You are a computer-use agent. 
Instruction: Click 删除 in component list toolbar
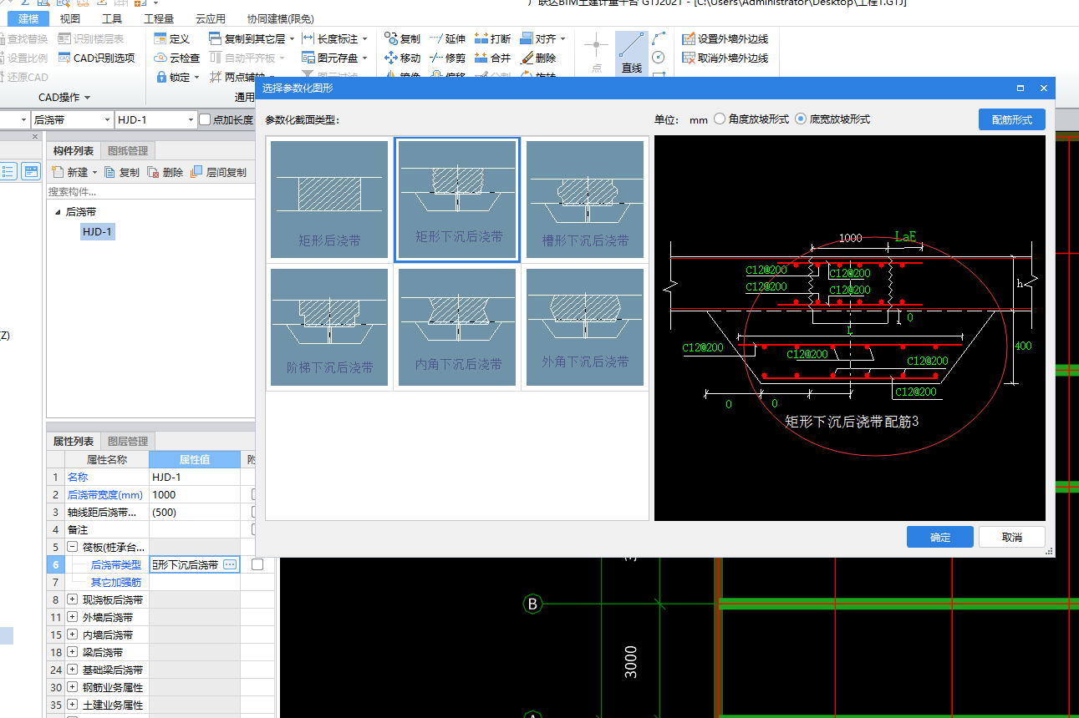pyautogui.click(x=165, y=172)
